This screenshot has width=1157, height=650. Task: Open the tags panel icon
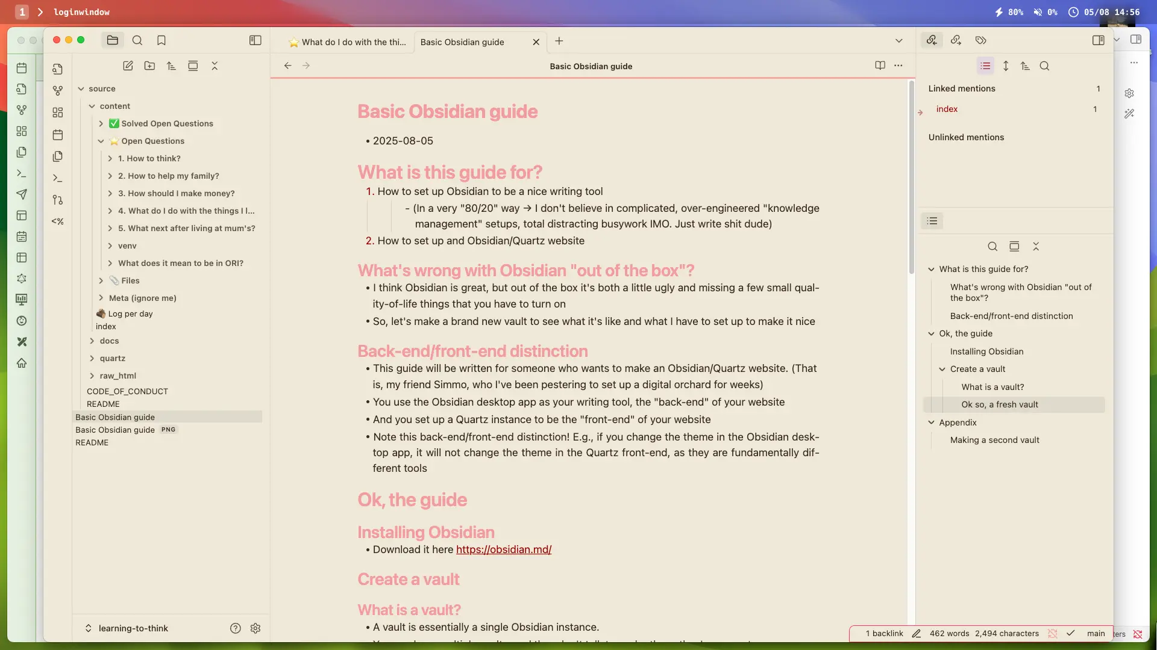(980, 40)
